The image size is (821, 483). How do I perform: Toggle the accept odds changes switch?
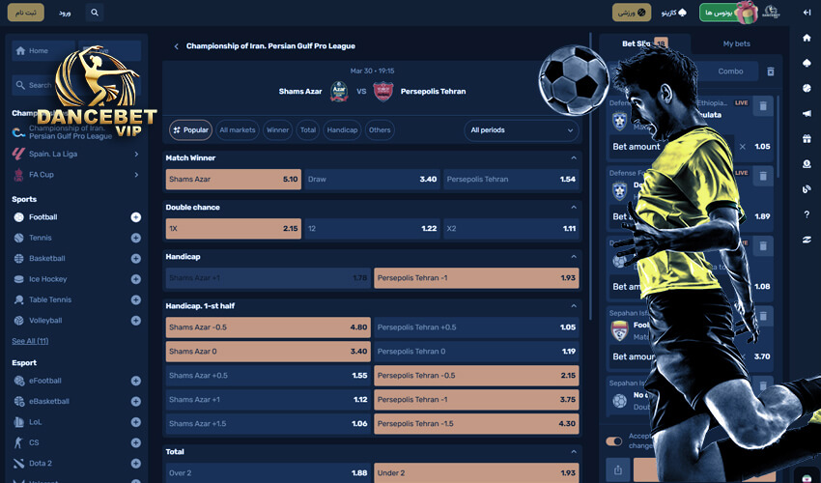[x=613, y=441]
